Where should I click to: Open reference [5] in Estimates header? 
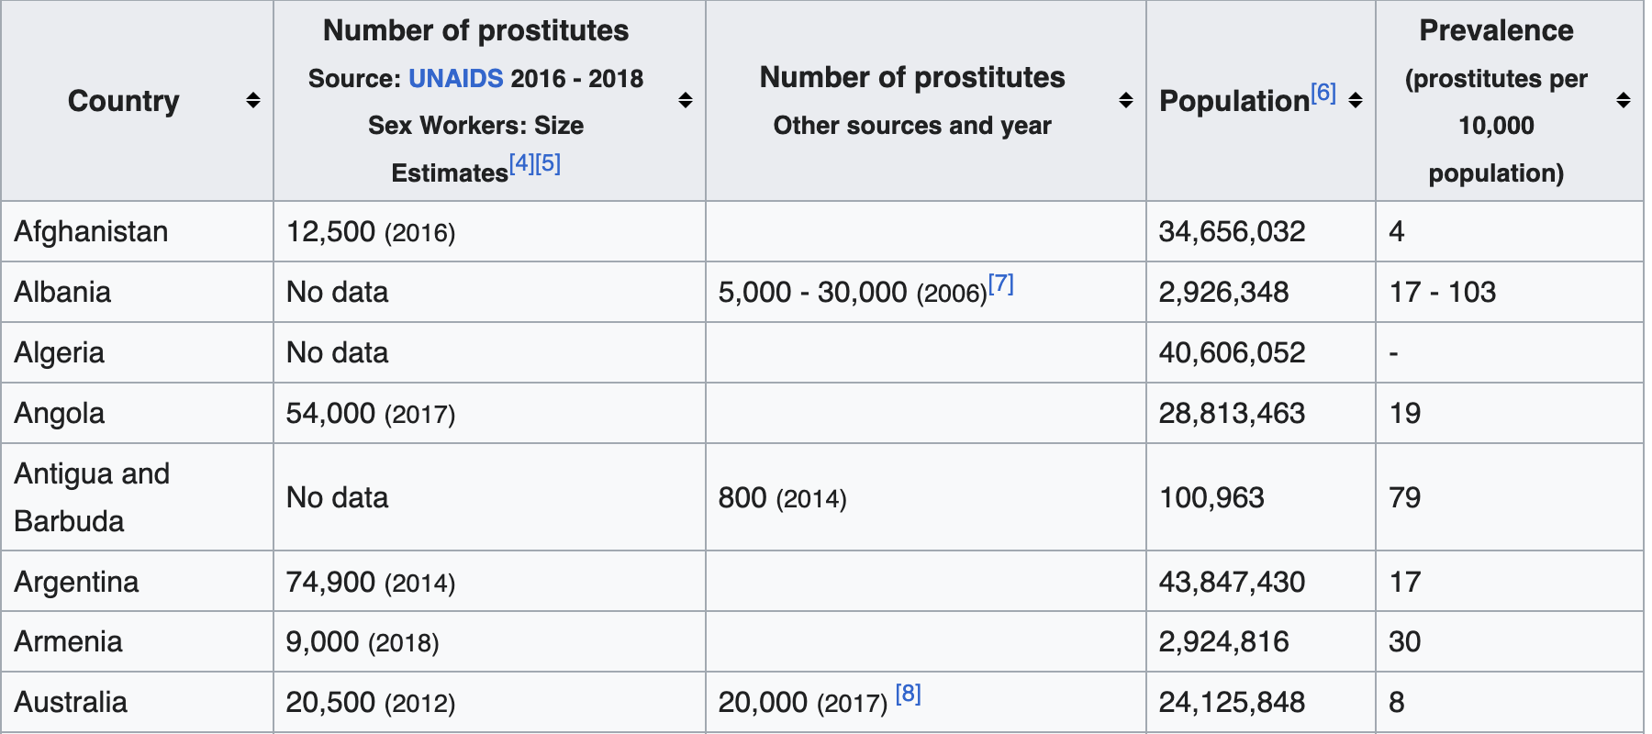coord(548,164)
